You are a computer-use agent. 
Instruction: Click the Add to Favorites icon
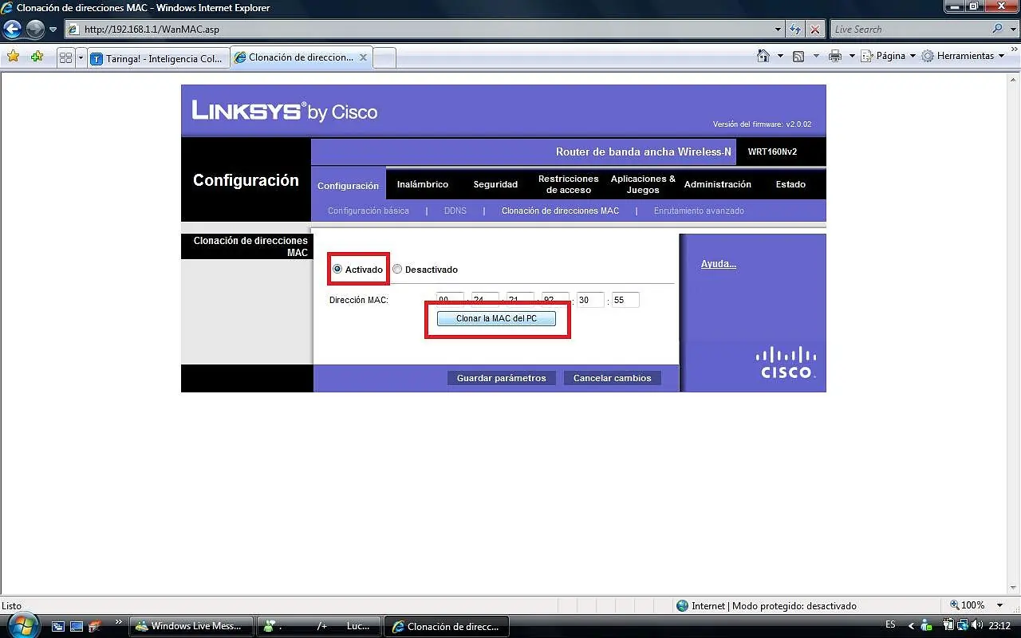(x=37, y=57)
